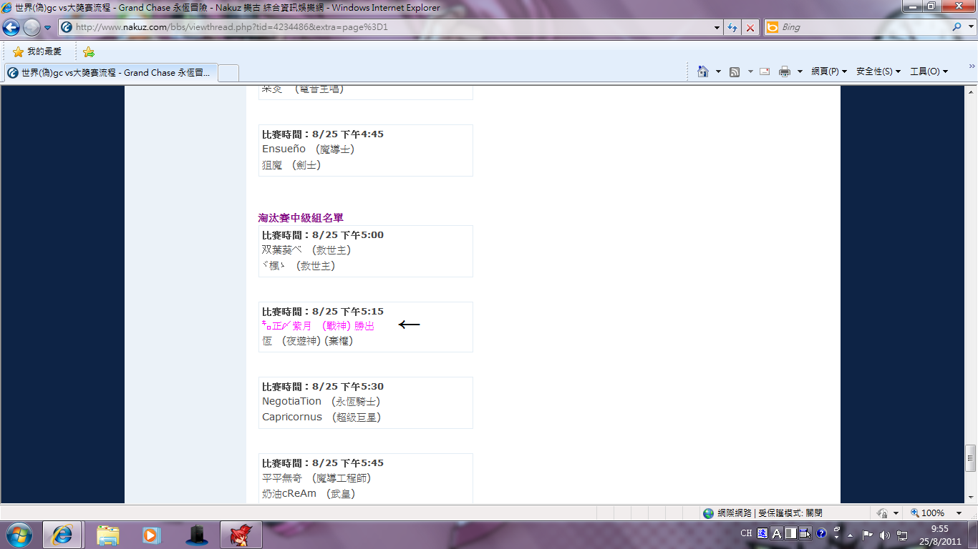Click the CH language indicator
Screen dimensions: 978x549
(746, 533)
